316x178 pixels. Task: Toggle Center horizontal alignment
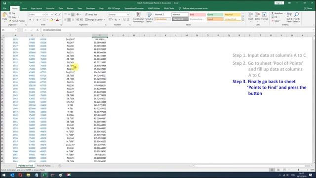point(69,20)
